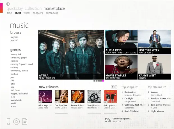Play top song Radioactive
This screenshot has height=129, width=174.
pyautogui.click(x=130, y=92)
